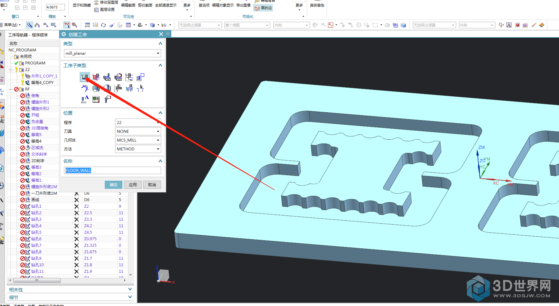Collapse the 工序子类型 section

click(160, 65)
